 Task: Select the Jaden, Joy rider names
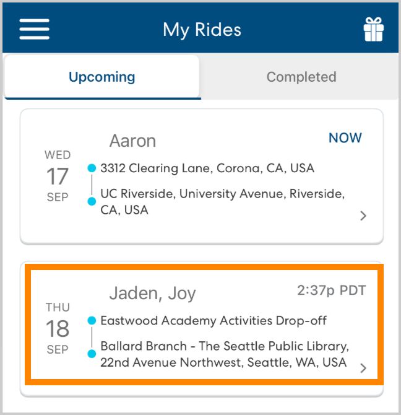[152, 293]
